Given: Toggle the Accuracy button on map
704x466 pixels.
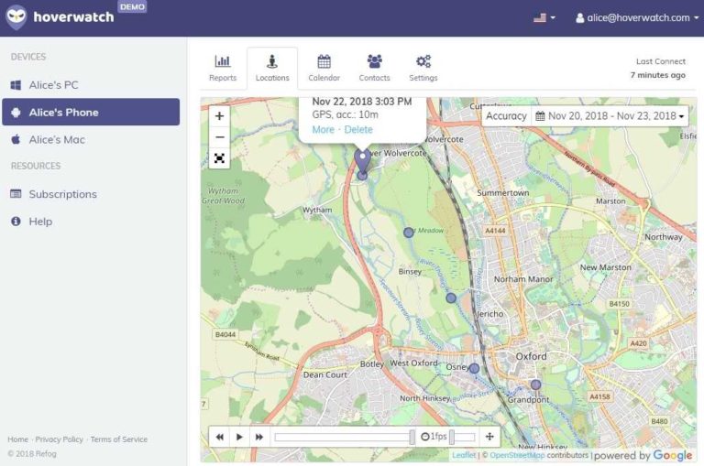Looking at the screenshot, I should coord(506,116).
